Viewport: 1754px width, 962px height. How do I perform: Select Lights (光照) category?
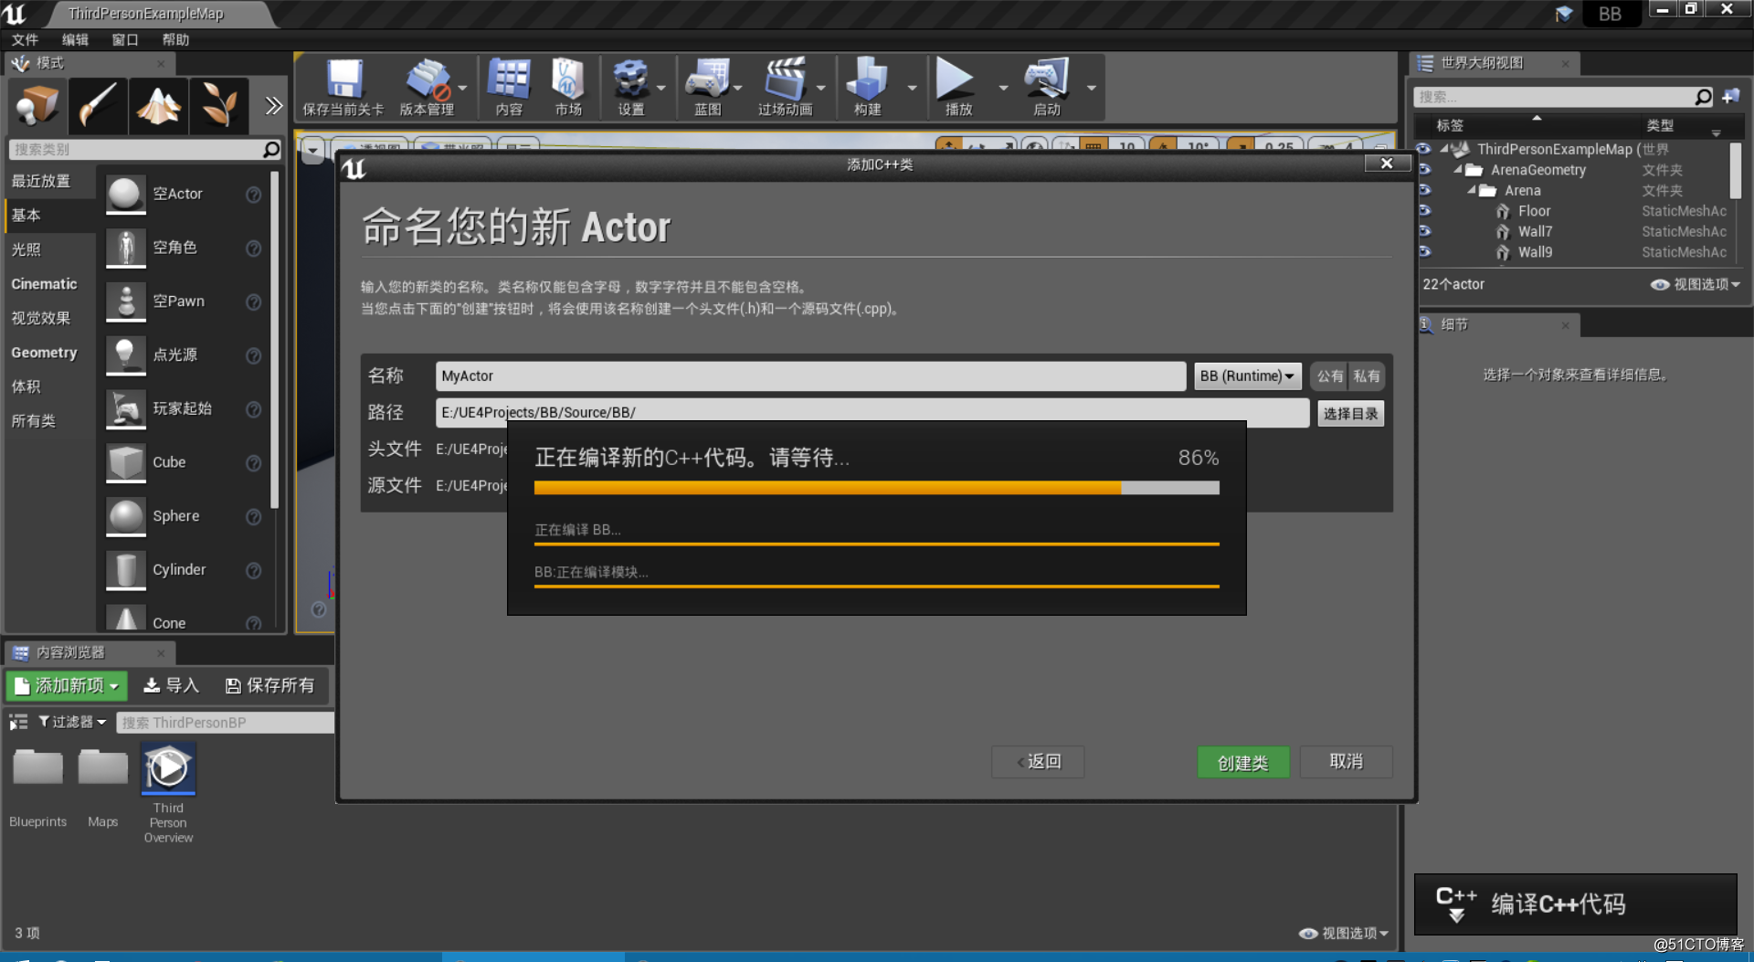[50, 249]
